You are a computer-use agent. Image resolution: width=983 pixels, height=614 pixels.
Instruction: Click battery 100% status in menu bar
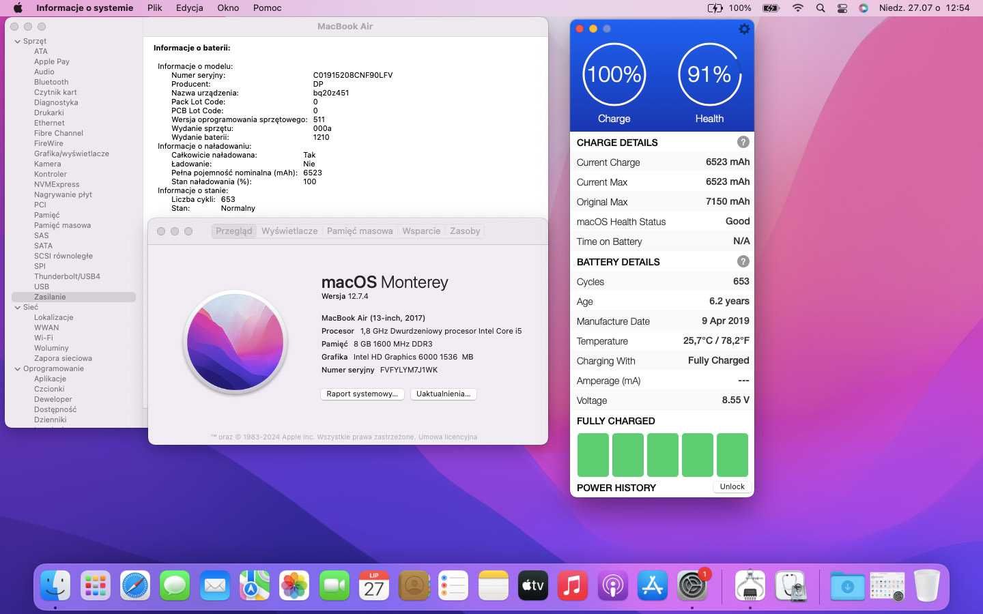[x=729, y=8]
